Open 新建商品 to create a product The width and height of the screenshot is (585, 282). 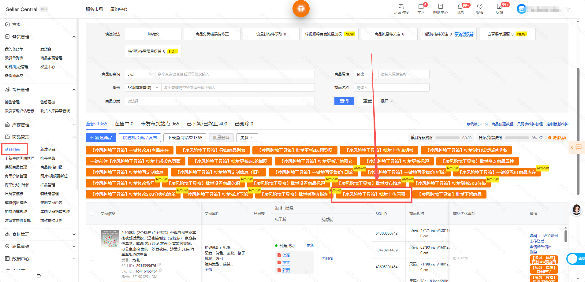[x=101, y=137]
